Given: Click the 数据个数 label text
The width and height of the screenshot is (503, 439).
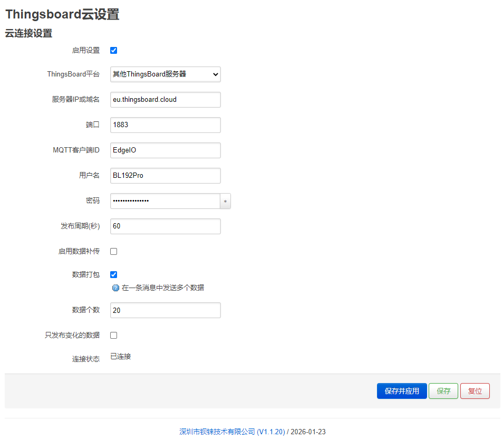Looking at the screenshot, I should pos(86,310).
